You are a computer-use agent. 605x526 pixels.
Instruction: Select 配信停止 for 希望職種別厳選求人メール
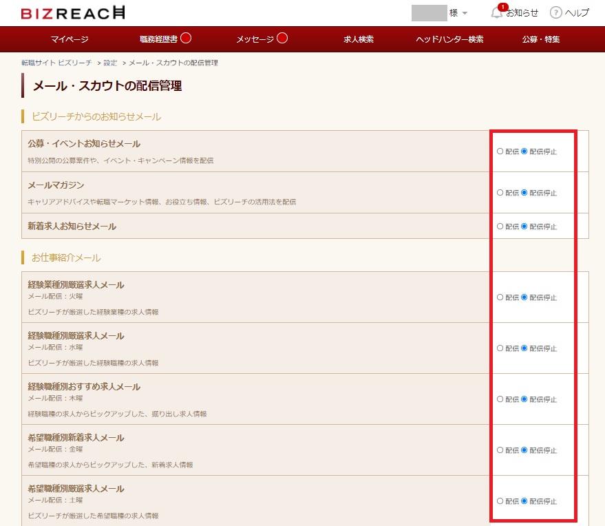(524, 501)
